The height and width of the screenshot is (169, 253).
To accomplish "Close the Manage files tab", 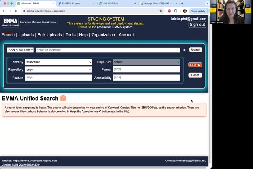I will pos(176,4).
